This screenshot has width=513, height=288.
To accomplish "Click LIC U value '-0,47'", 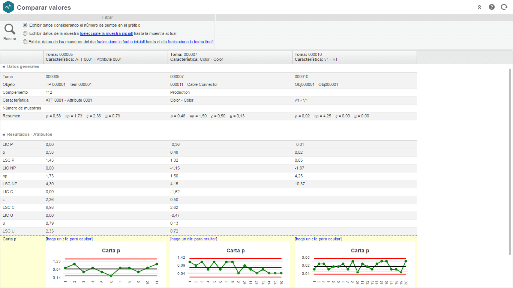I will 175,215.
